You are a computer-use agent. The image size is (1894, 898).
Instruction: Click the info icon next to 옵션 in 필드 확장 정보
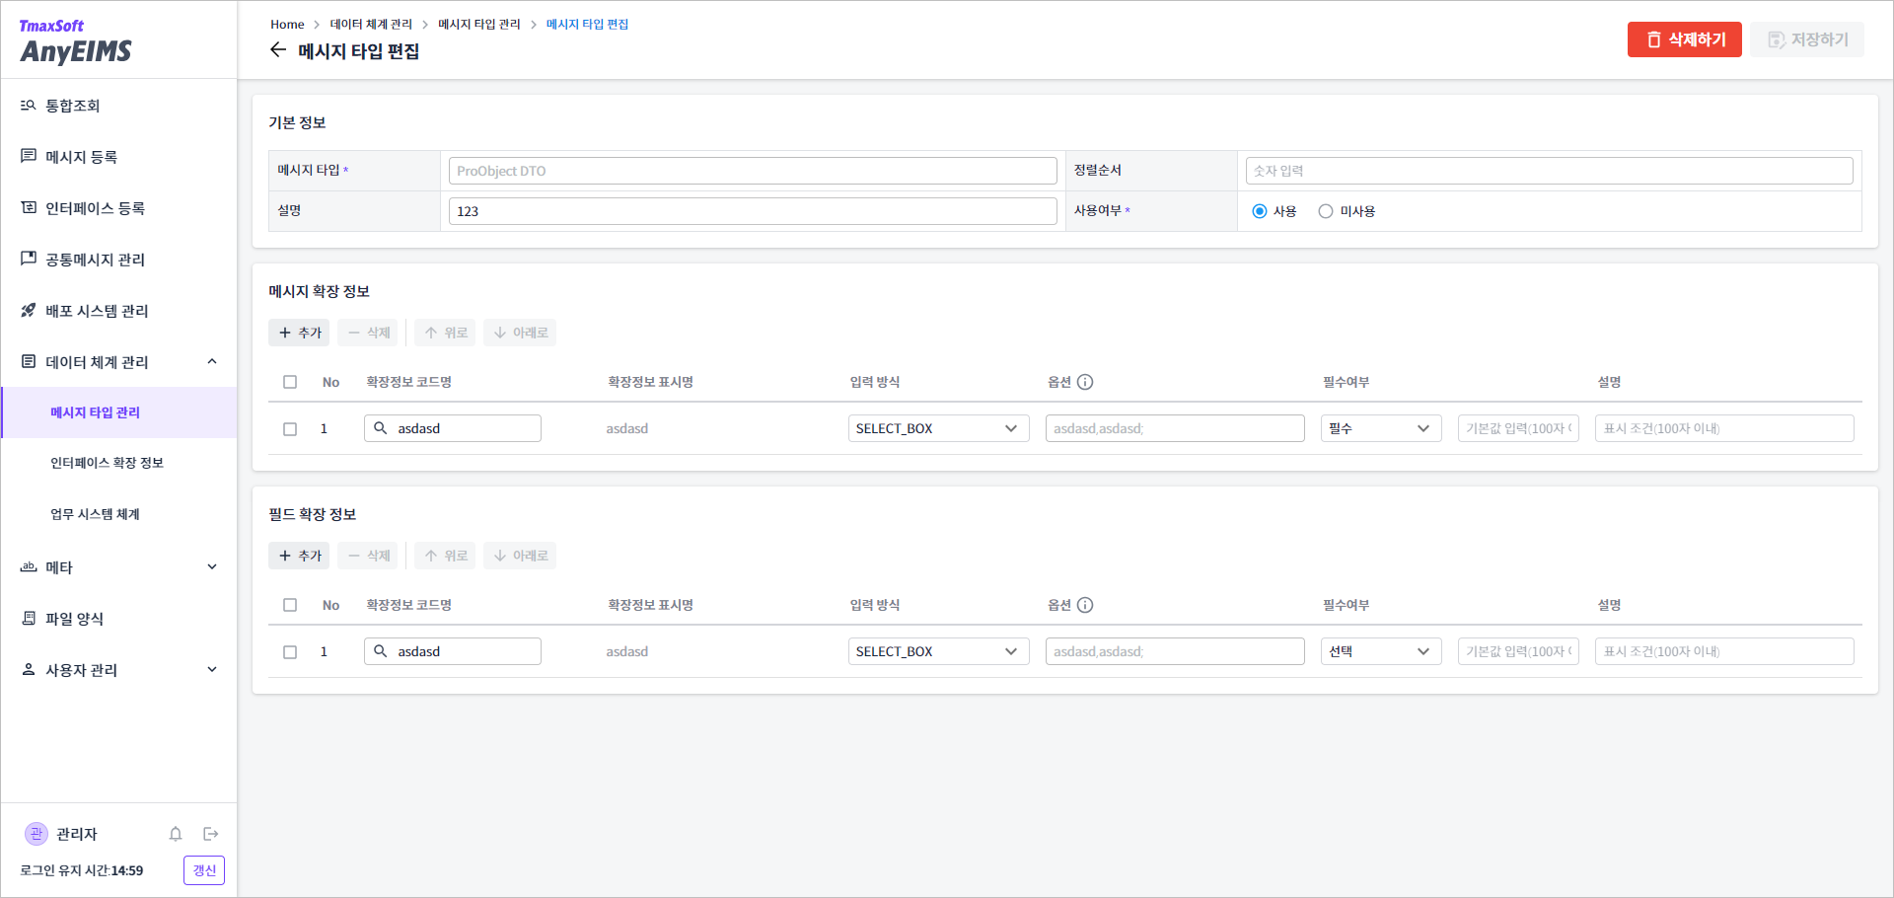pos(1085,605)
